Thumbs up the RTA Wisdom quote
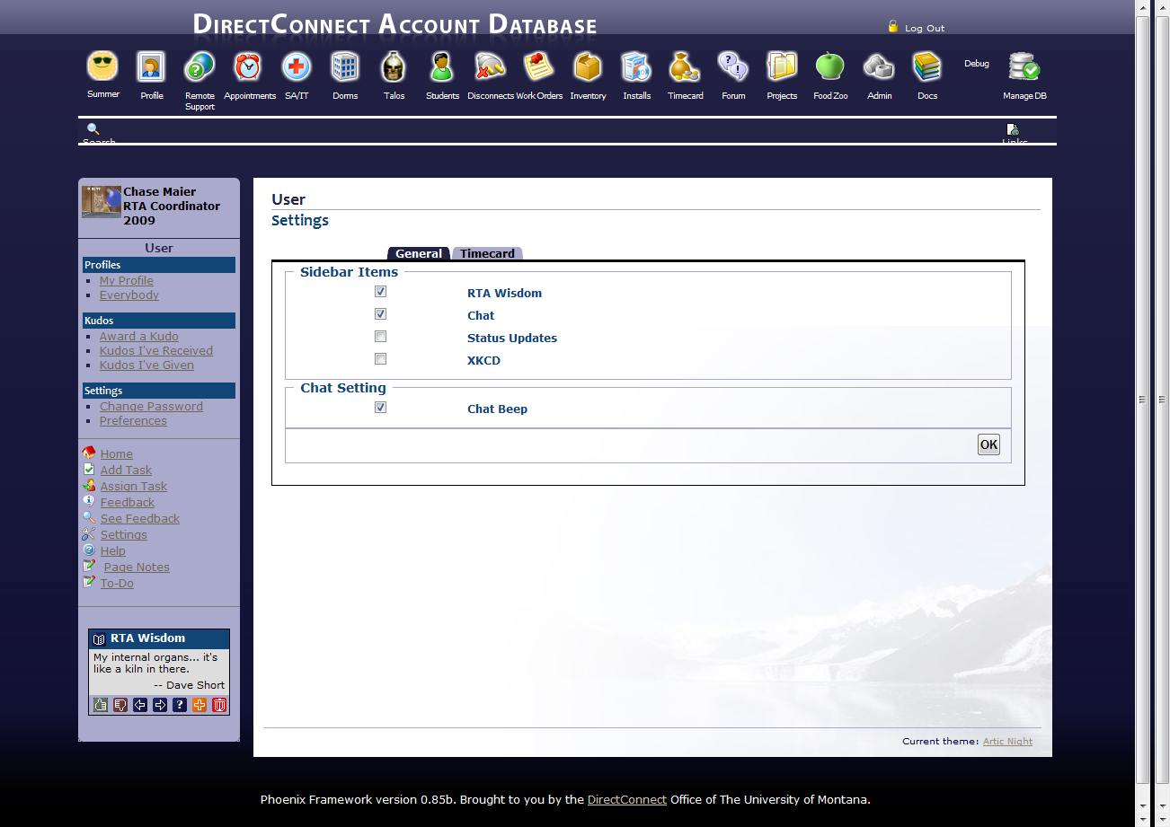Image resolution: width=1170 pixels, height=827 pixels. tap(101, 705)
